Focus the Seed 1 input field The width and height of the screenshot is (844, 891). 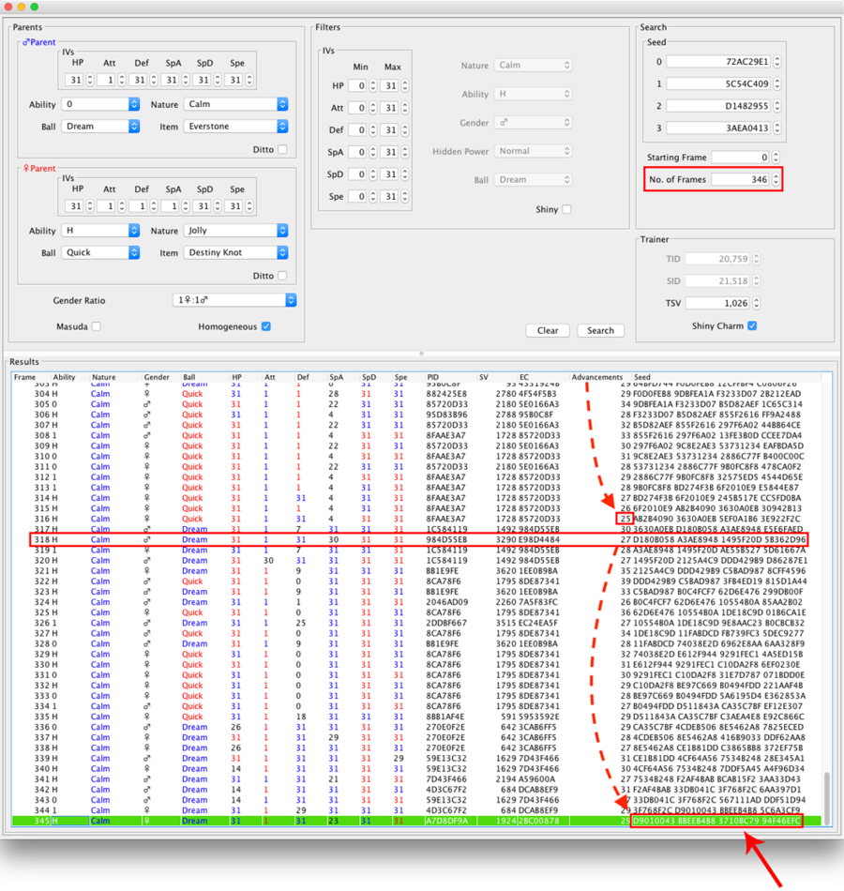(x=719, y=83)
